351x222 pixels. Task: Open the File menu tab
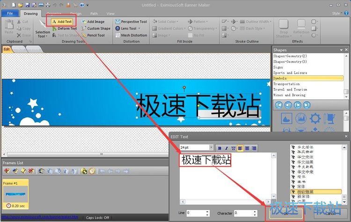(10, 14)
